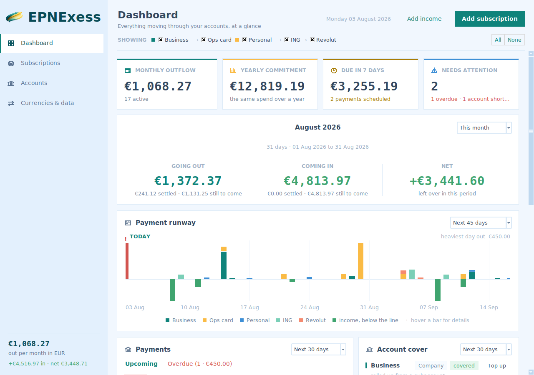534x375 pixels.
Task: Open the This month period dropdown
Action: pyautogui.click(x=484, y=128)
